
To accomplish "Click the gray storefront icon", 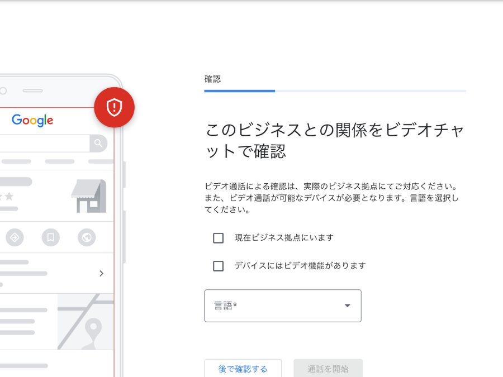I will coord(88,197).
